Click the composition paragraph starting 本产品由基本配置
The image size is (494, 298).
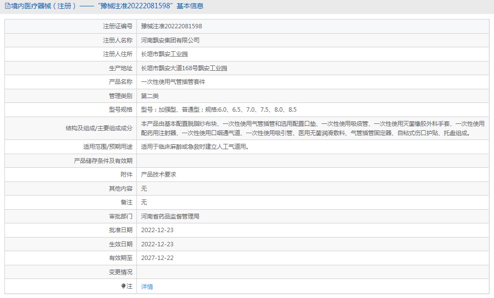pyautogui.click(x=313, y=128)
